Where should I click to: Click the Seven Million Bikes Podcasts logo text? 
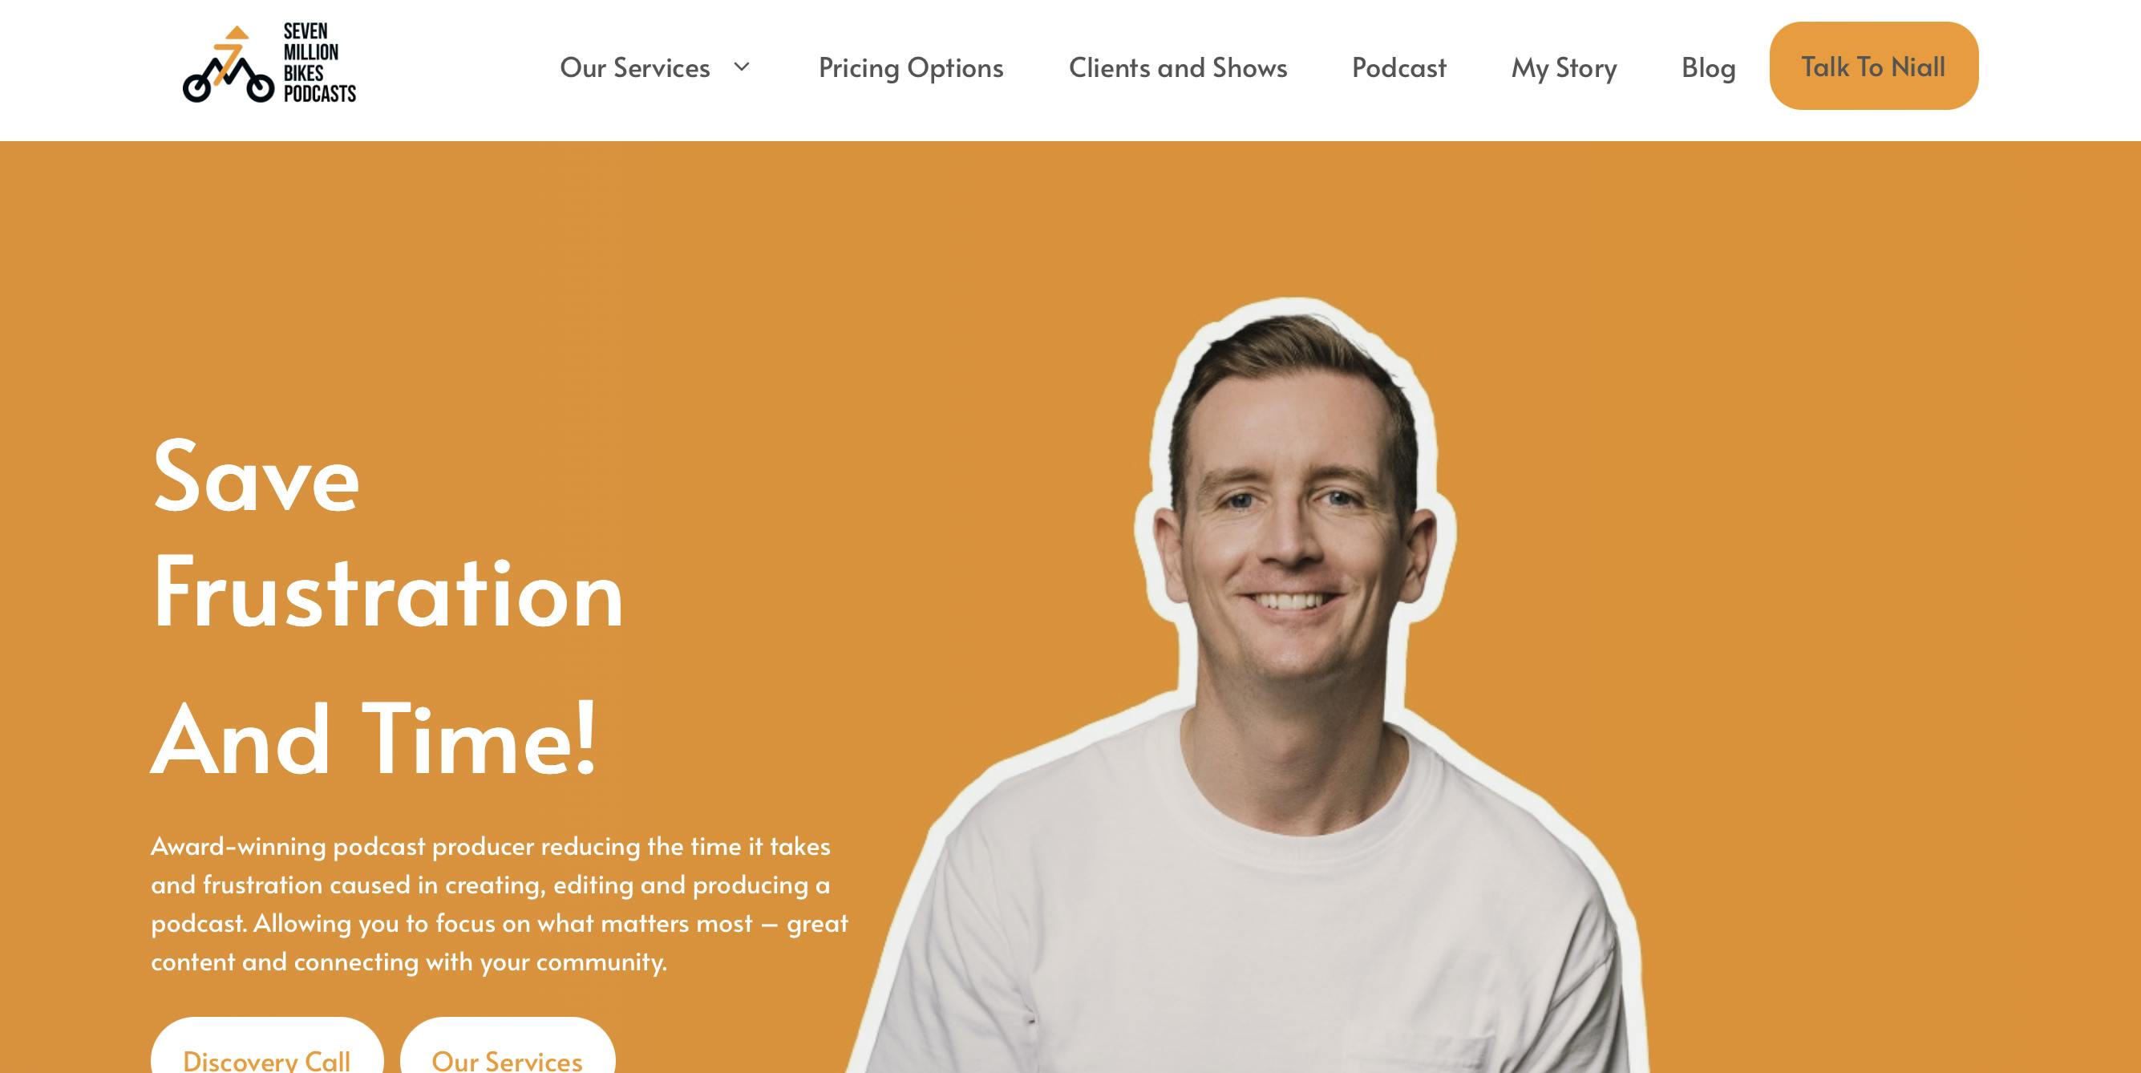319,63
